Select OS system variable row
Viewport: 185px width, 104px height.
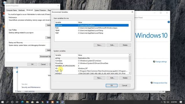[x=92, y=68]
